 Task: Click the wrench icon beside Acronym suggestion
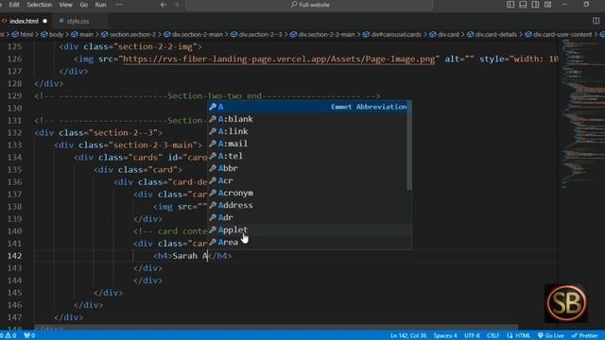point(213,193)
